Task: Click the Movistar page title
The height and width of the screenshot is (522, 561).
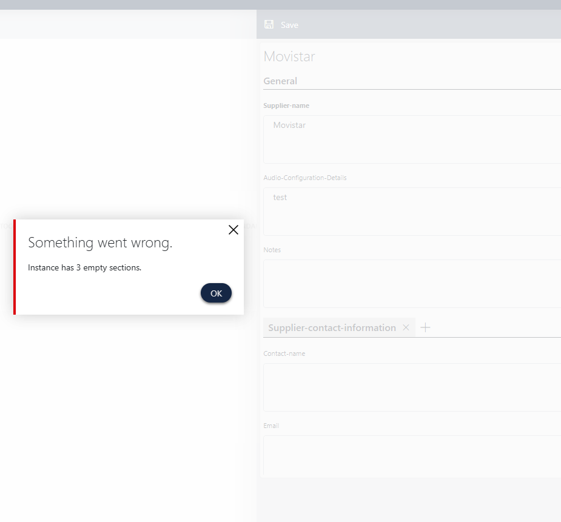Action: coord(289,57)
